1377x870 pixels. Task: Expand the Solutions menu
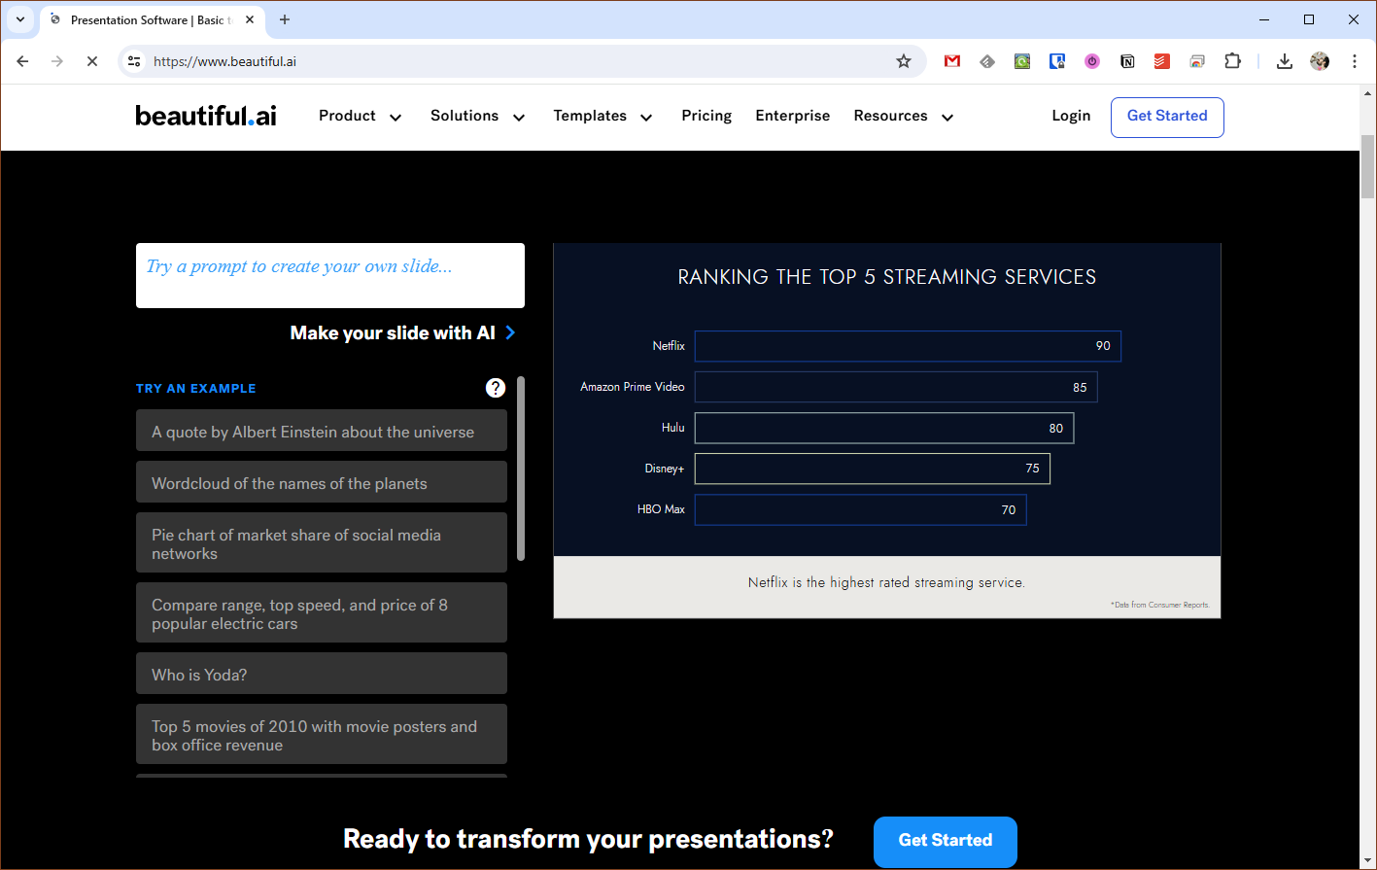478,116
